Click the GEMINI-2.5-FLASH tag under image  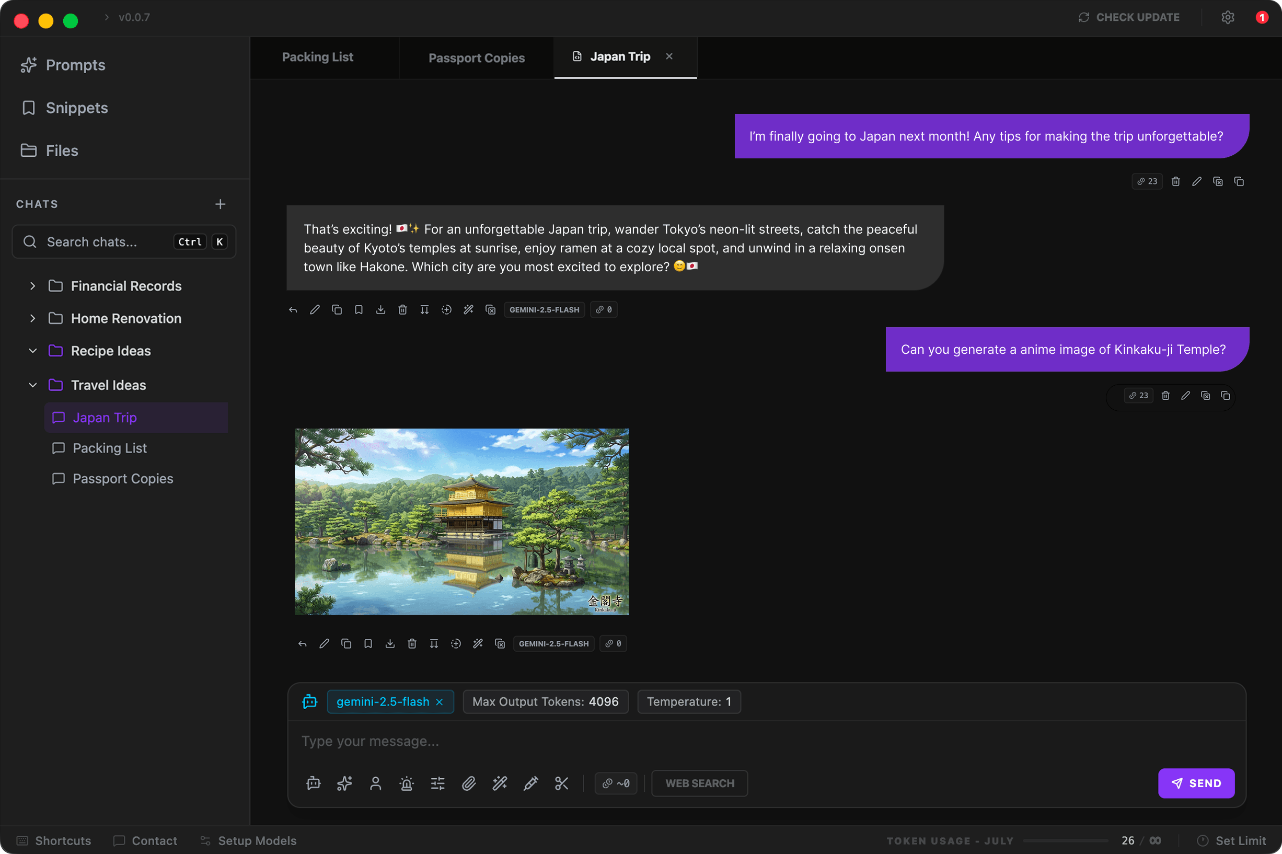[x=553, y=644]
